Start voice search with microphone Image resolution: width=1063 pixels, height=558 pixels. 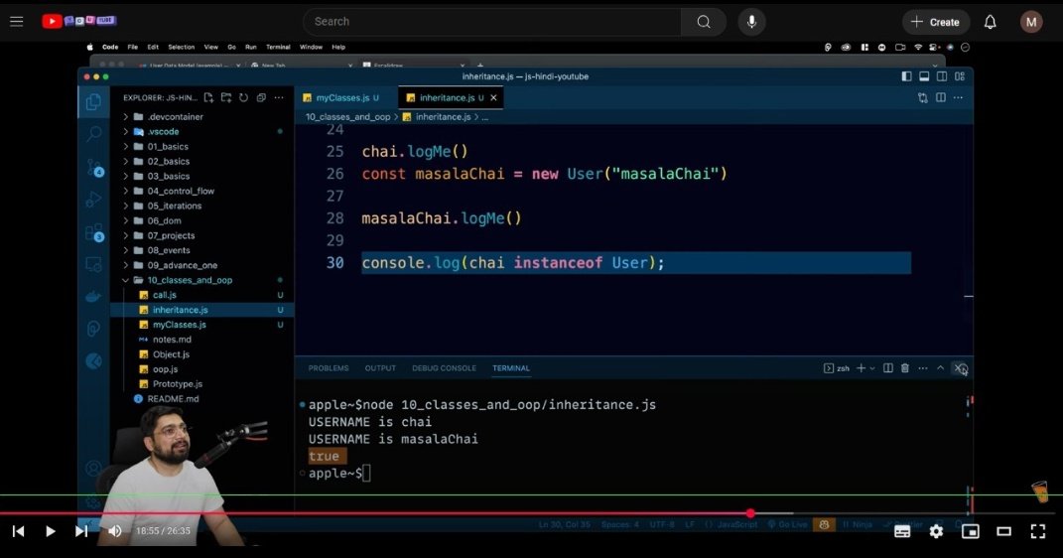(x=751, y=22)
